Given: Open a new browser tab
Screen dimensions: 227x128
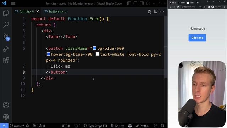Looking at the screenshot, I should (x=198, y=2).
